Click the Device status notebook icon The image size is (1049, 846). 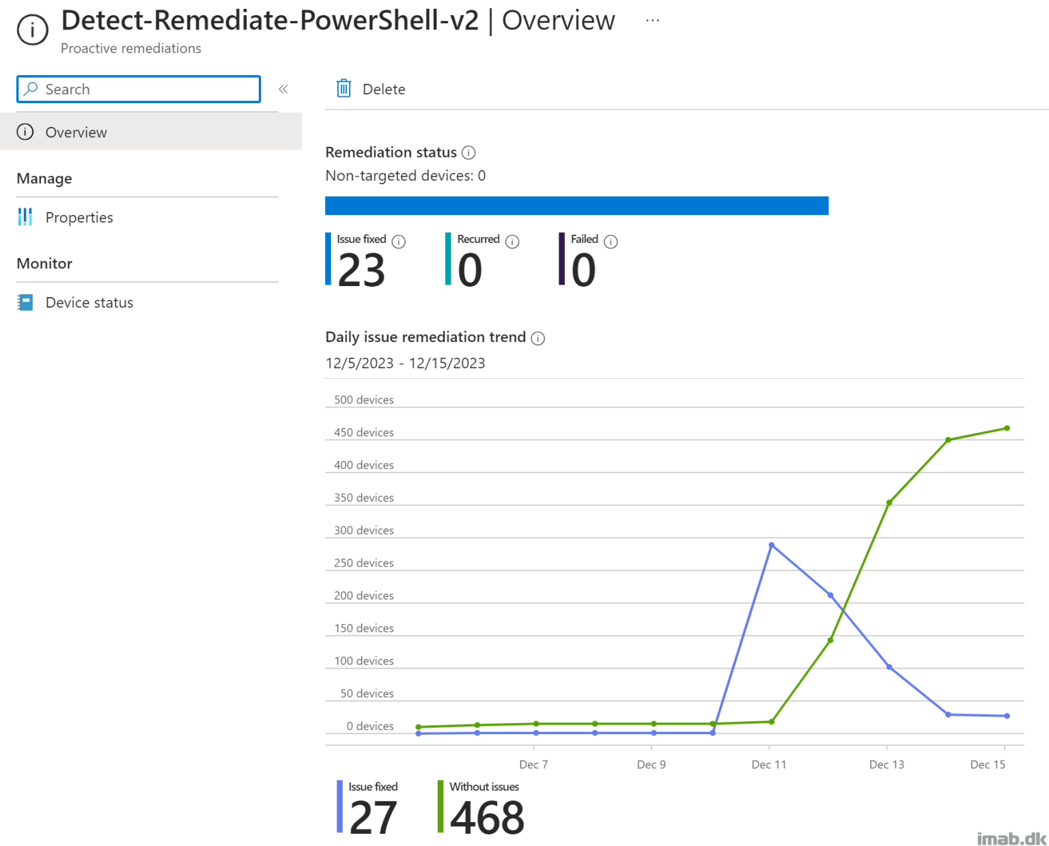[x=25, y=302]
